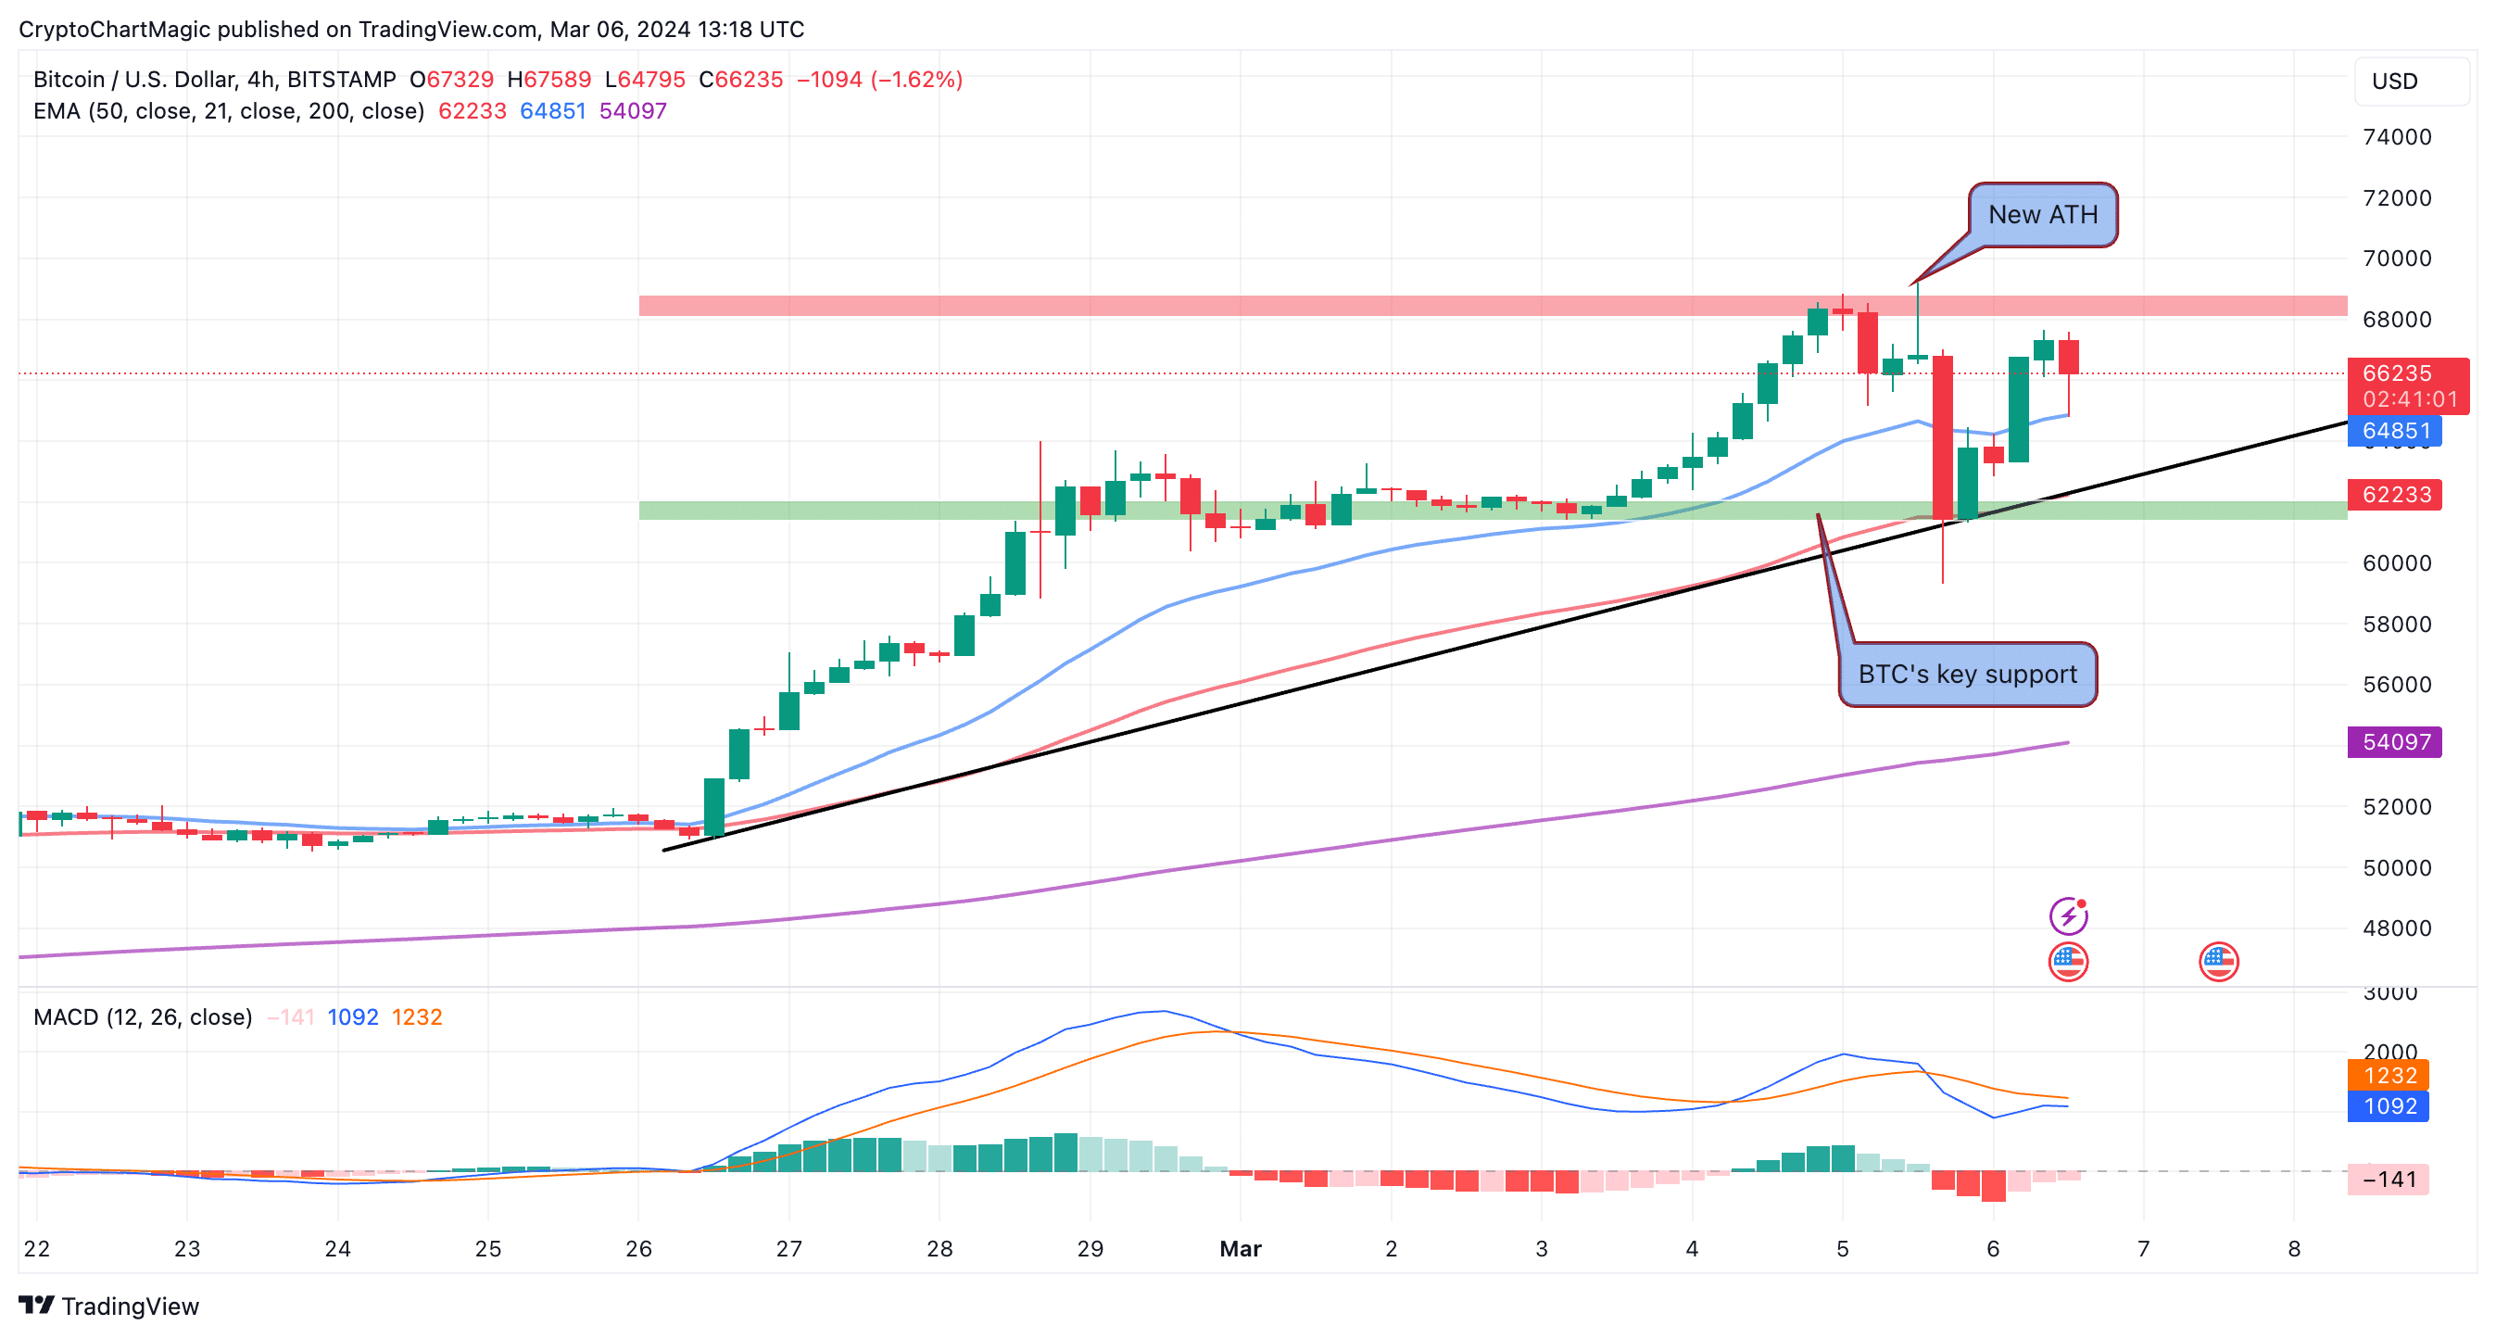
Task: Click the TradingView logo at bottom left
Action: [108, 1306]
